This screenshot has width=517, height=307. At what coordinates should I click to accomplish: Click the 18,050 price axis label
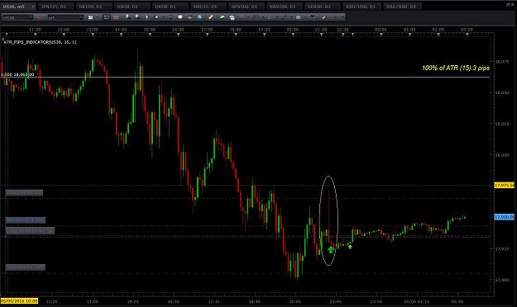coord(502,92)
